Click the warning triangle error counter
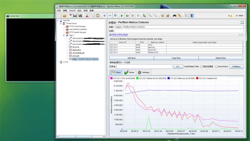This screenshot has height=141, width=250. 231,16
